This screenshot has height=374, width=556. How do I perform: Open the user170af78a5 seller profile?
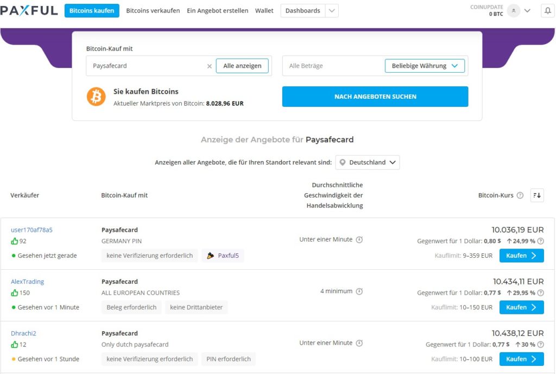coord(31,230)
